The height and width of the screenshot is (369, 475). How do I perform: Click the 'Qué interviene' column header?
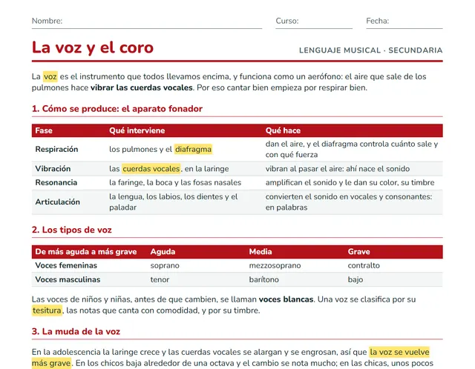coord(137,130)
